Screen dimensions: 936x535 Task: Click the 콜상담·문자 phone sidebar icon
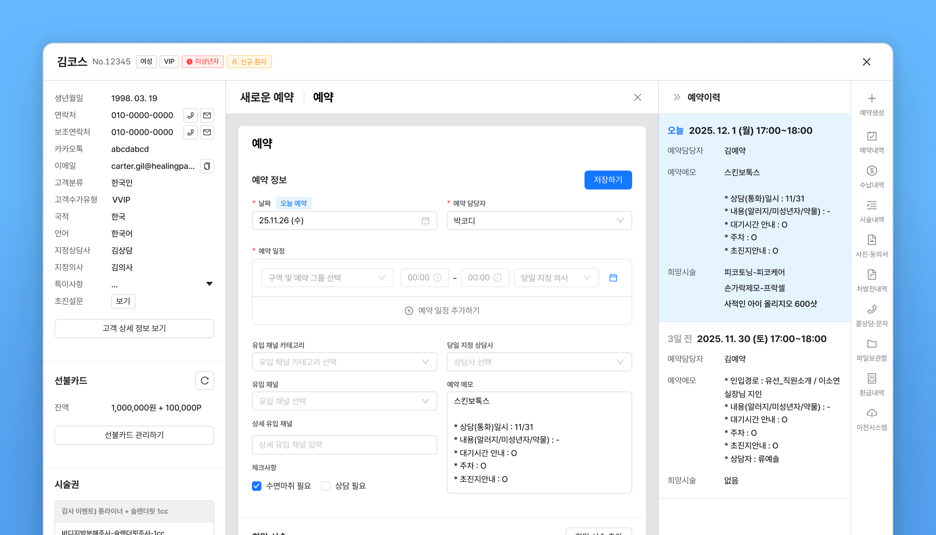point(871,309)
